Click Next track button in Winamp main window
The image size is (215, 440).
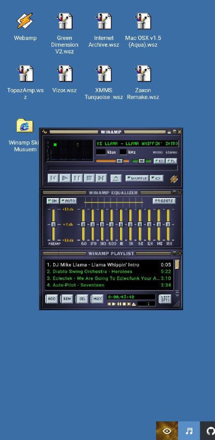click(x=101, y=178)
